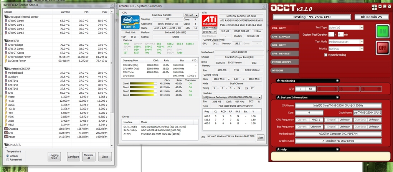Click the star icon beside Help
The height and width of the screenshot is (172, 393).
(279, 149)
